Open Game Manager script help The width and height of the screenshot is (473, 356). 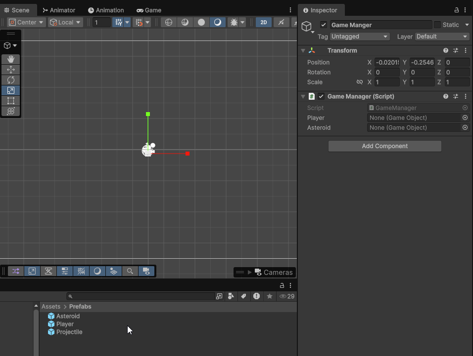tap(446, 96)
